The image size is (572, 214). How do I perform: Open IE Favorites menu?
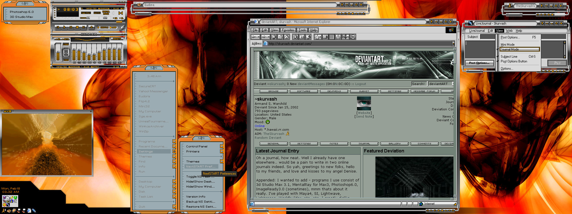click(288, 30)
